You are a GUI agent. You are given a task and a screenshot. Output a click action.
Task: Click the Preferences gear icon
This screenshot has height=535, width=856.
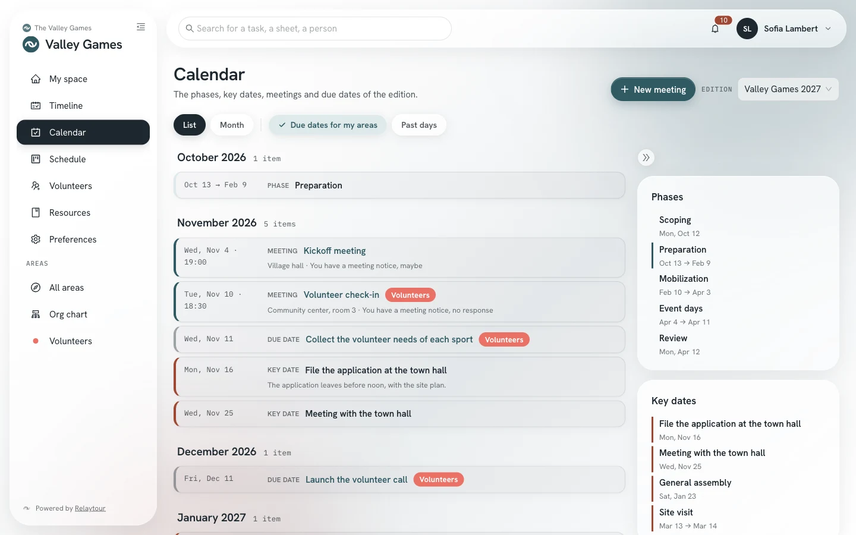pos(36,240)
